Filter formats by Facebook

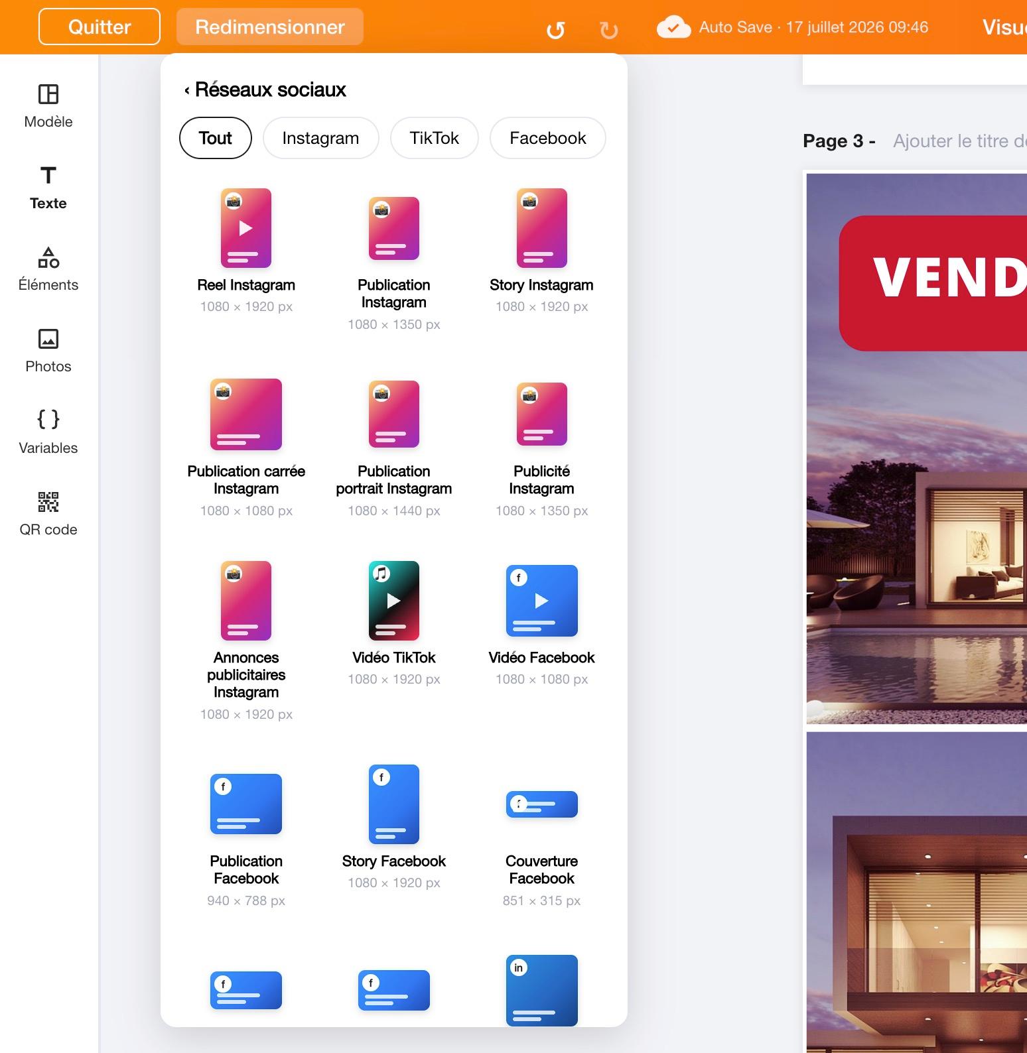coord(548,138)
